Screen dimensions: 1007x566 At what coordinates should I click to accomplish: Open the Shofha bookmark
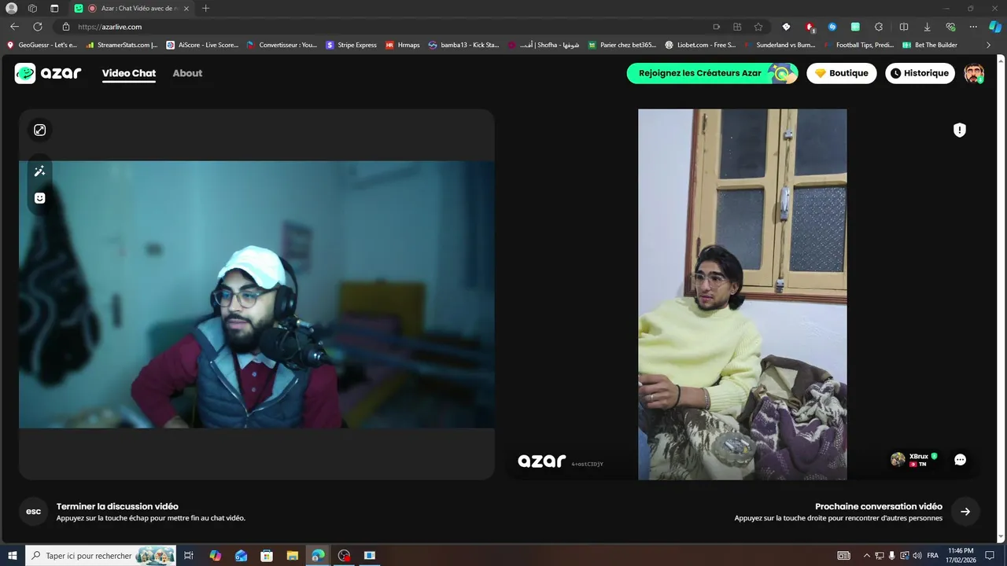tap(544, 45)
